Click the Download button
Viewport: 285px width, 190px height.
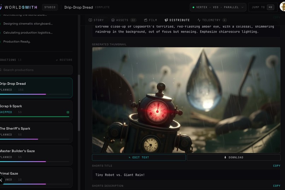pyautogui.click(x=234, y=157)
